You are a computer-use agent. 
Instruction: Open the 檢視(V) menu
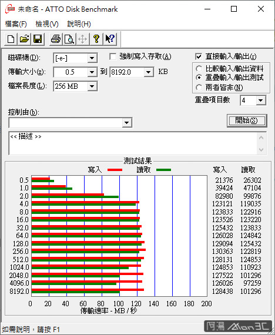(47, 24)
